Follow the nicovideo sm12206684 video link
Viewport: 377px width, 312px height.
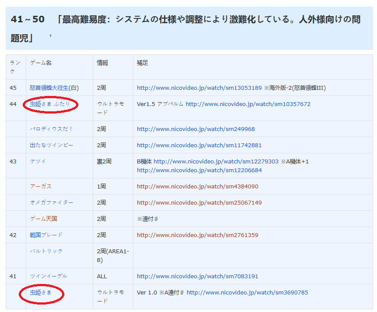tap(199, 170)
